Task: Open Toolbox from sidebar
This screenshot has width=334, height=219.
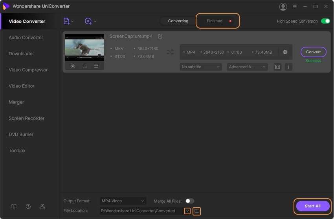Action: pos(17,150)
